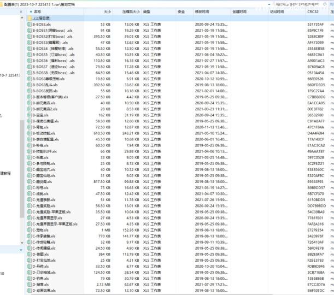Image resolution: width=334 pixels, height=295 pixels.
Task: Click the B-BOSS5 xls icon
Action: (30, 55)
